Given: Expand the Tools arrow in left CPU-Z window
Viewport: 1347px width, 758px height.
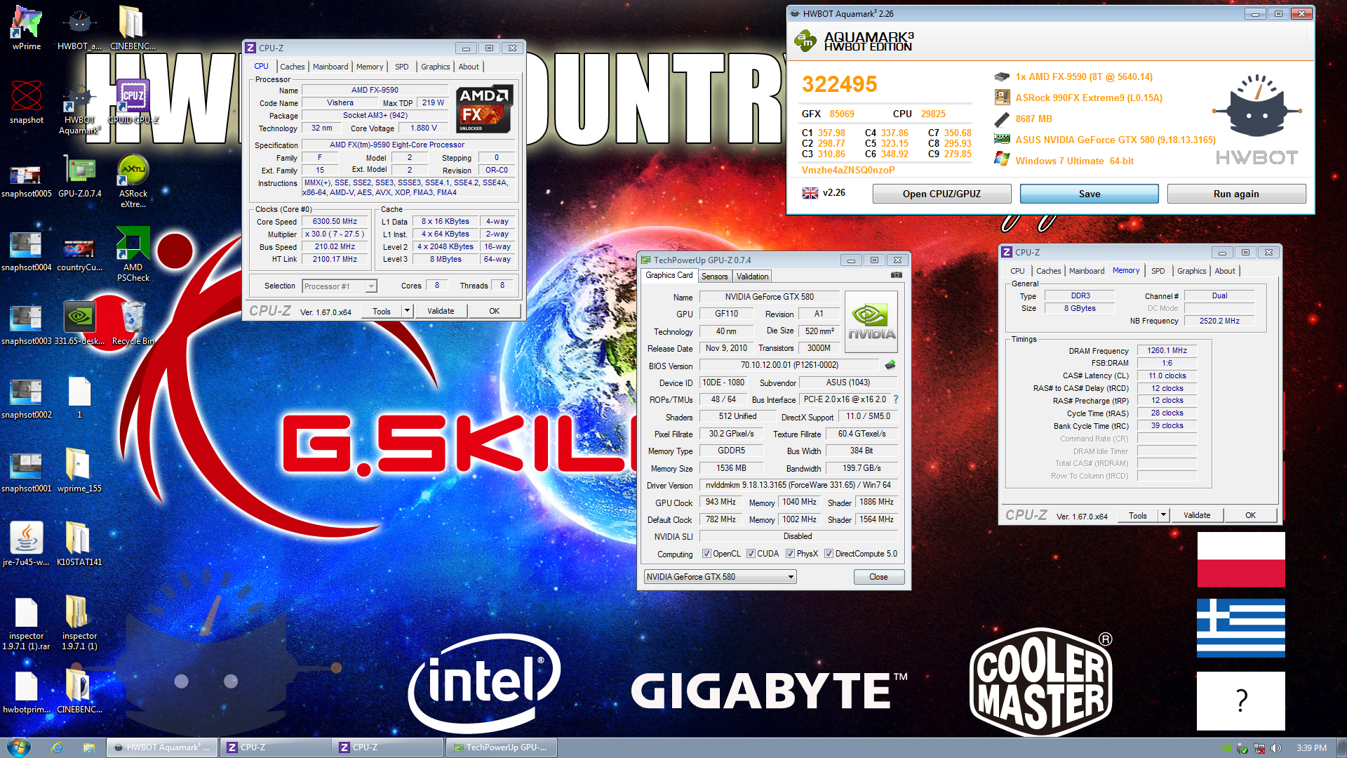Looking at the screenshot, I should point(406,311).
